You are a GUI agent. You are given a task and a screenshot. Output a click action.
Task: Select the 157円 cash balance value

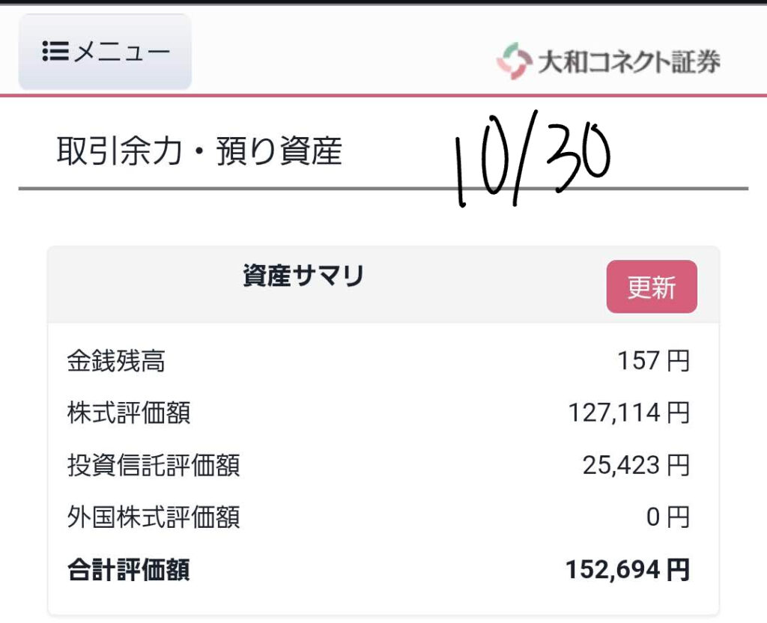653,362
